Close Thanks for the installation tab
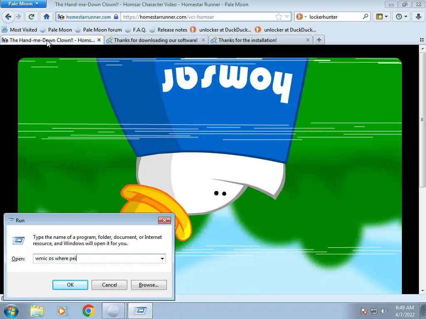This screenshot has width=426, height=319. coord(307,40)
